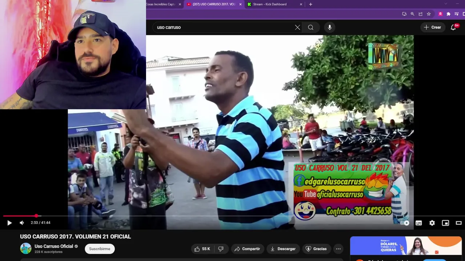Start voice search with microphone

coord(329,27)
